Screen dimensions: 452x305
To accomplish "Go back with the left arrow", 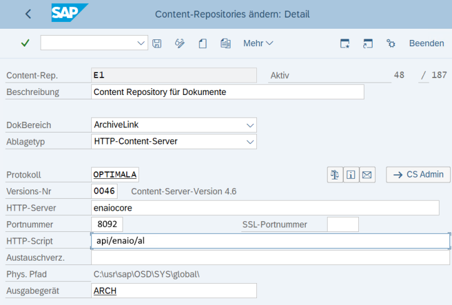I will 28,14.
